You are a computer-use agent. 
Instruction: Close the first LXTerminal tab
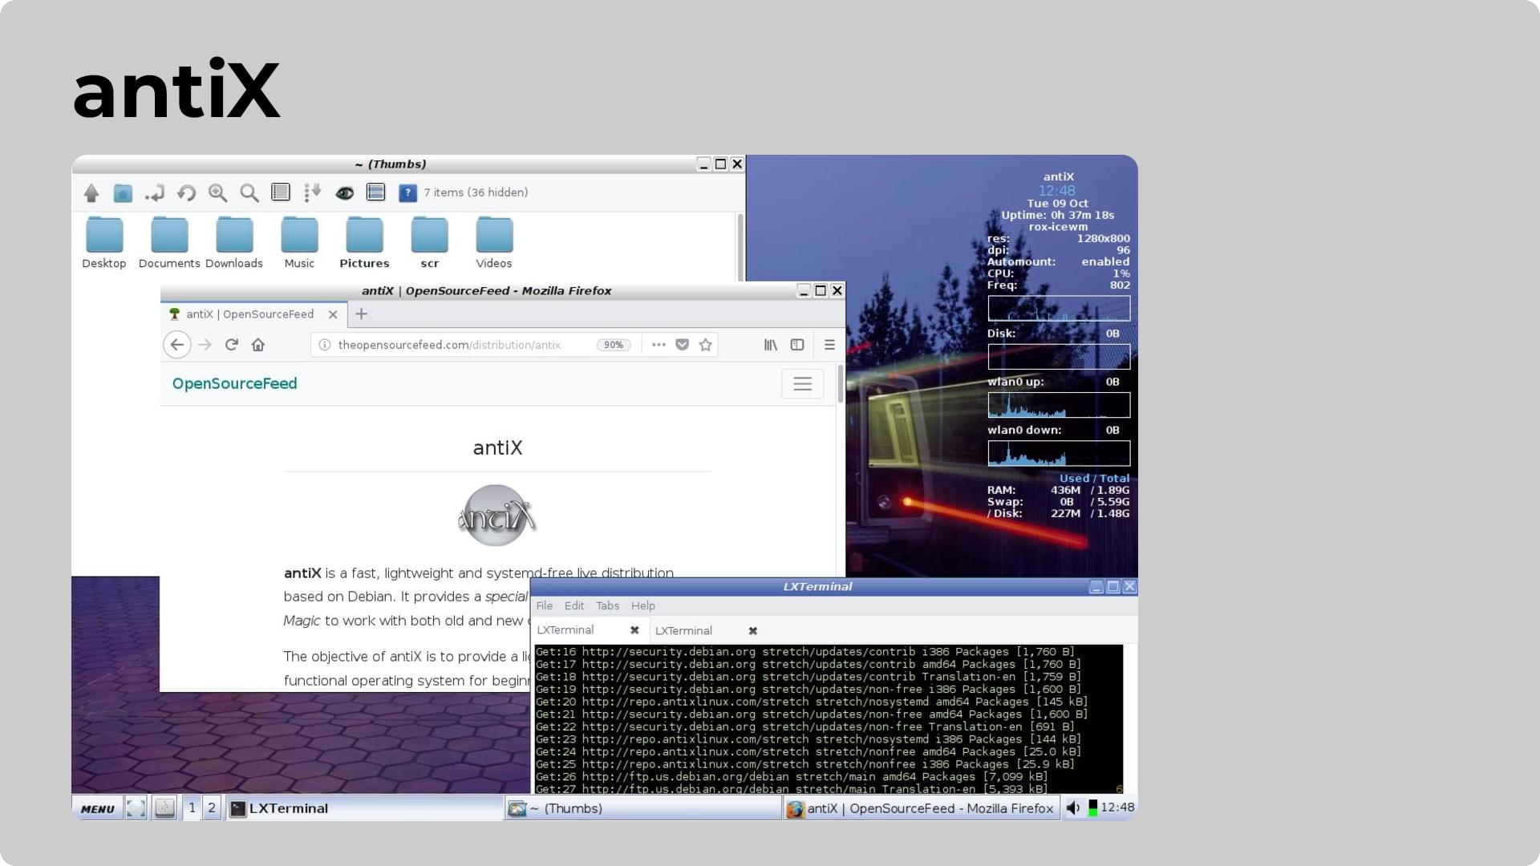point(634,630)
